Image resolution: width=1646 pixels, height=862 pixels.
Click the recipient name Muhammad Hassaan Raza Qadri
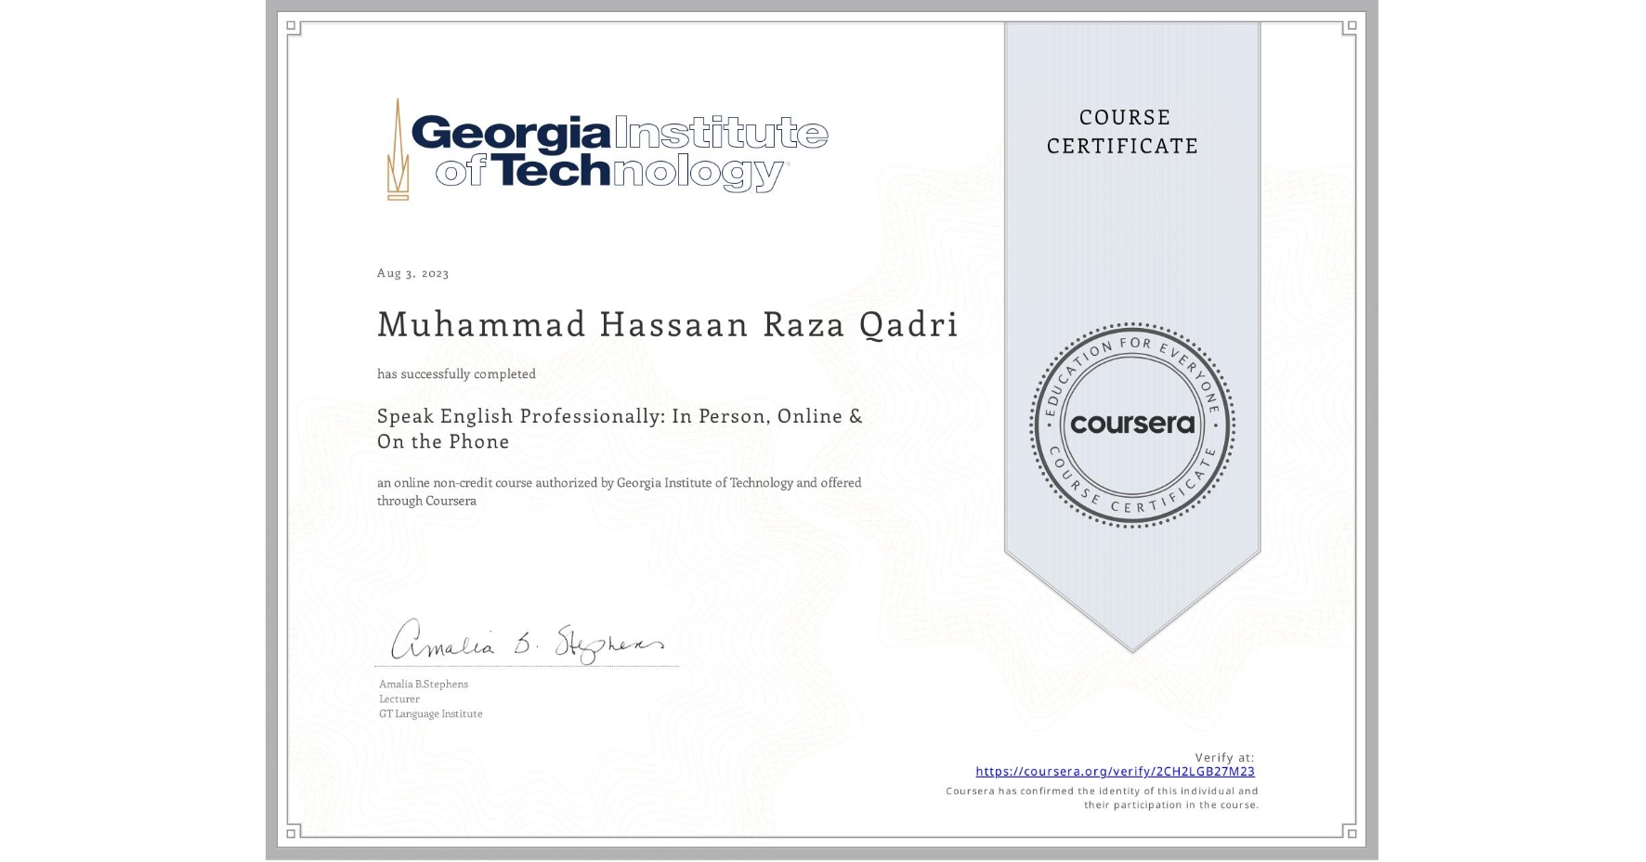point(667,325)
